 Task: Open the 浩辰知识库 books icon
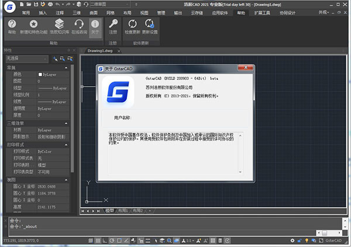tap(59, 27)
